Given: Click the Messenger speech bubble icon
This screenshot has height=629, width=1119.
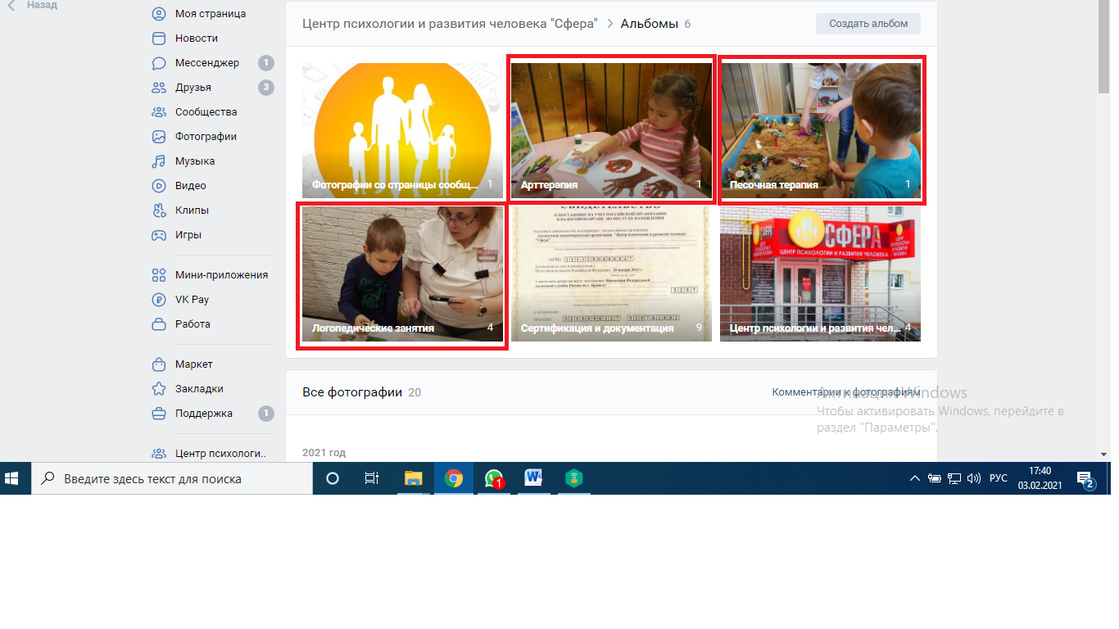Looking at the screenshot, I should point(159,63).
